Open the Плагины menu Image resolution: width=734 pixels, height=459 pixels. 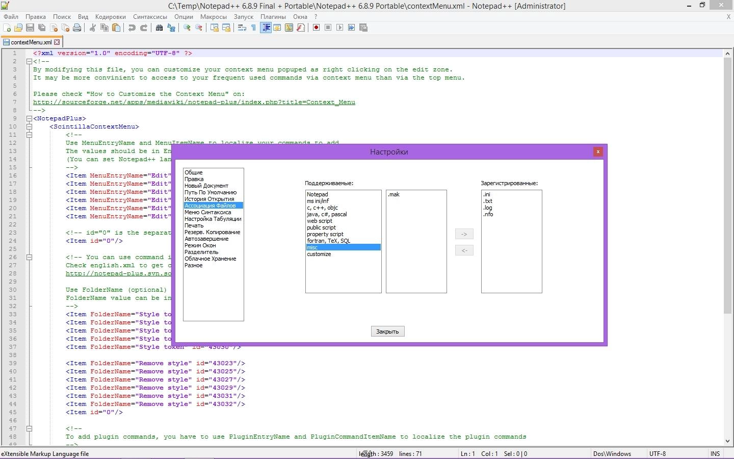point(273,16)
